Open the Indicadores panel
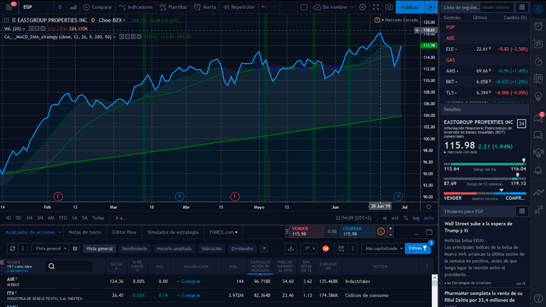This screenshot has height=307, width=546. [x=136, y=7]
